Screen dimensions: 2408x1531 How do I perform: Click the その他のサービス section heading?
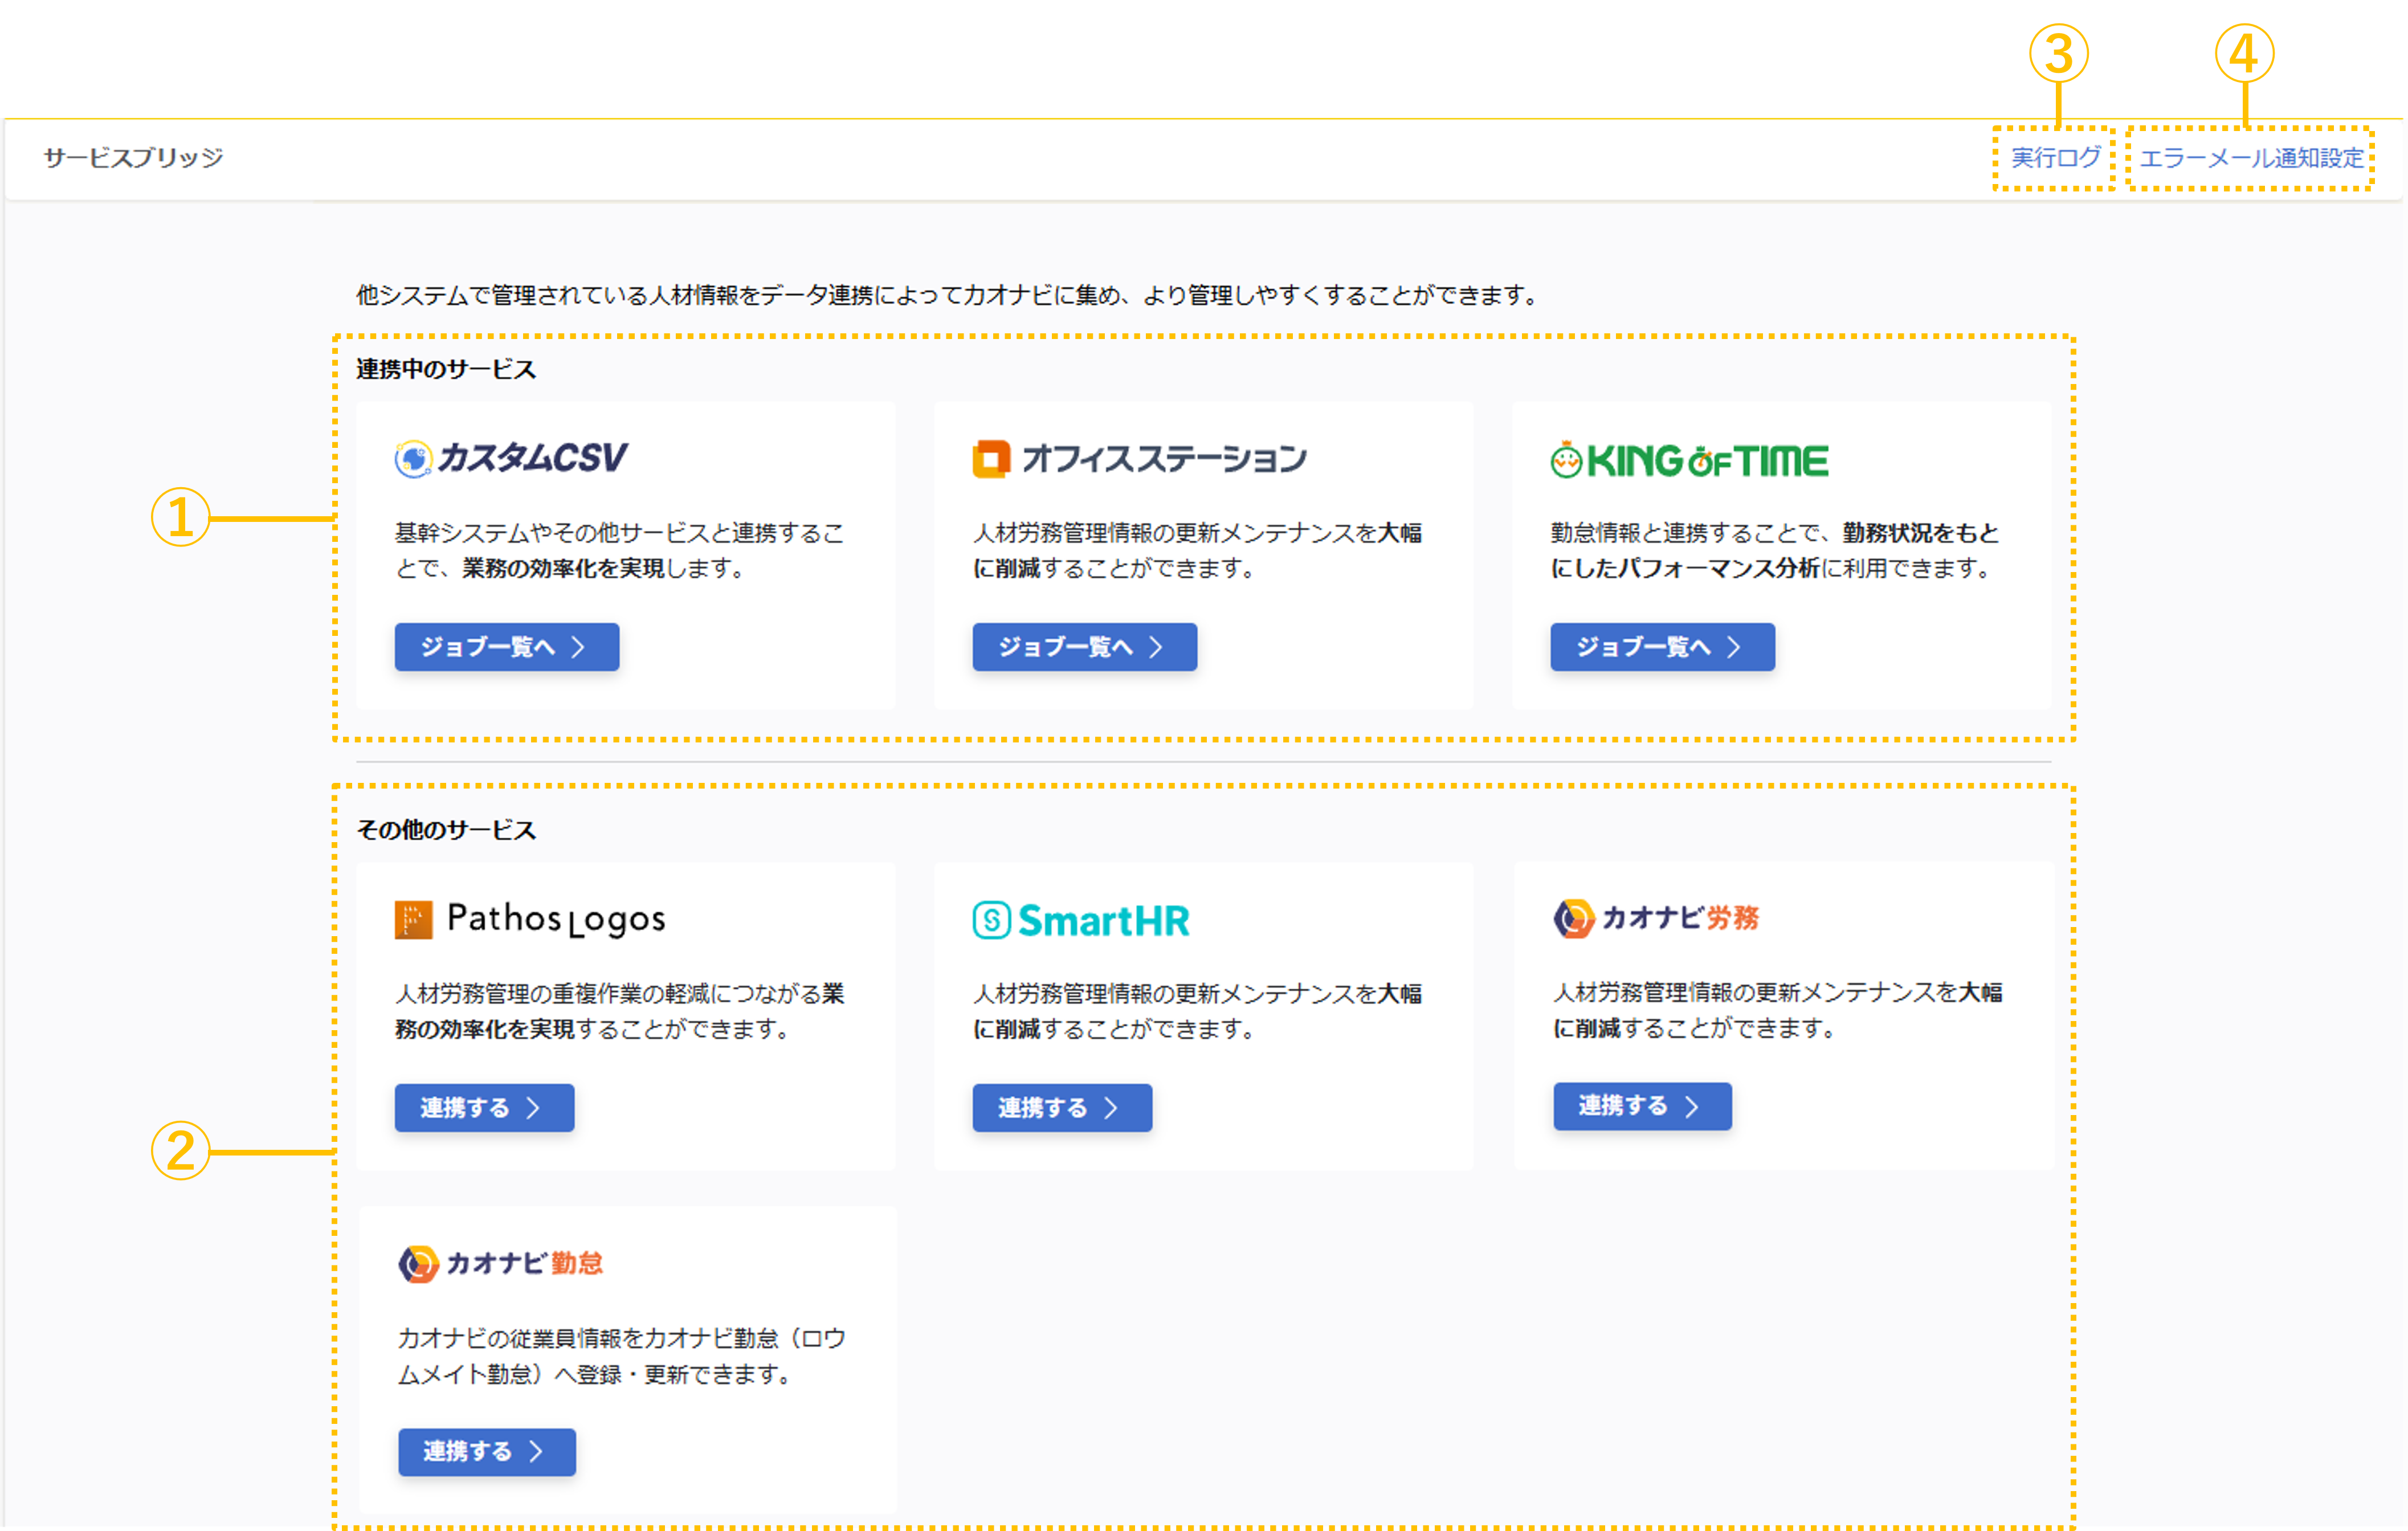(x=446, y=830)
